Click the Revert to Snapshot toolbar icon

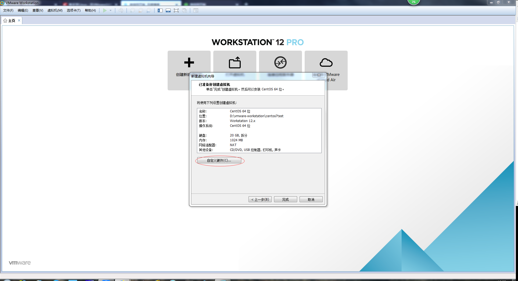141,10
